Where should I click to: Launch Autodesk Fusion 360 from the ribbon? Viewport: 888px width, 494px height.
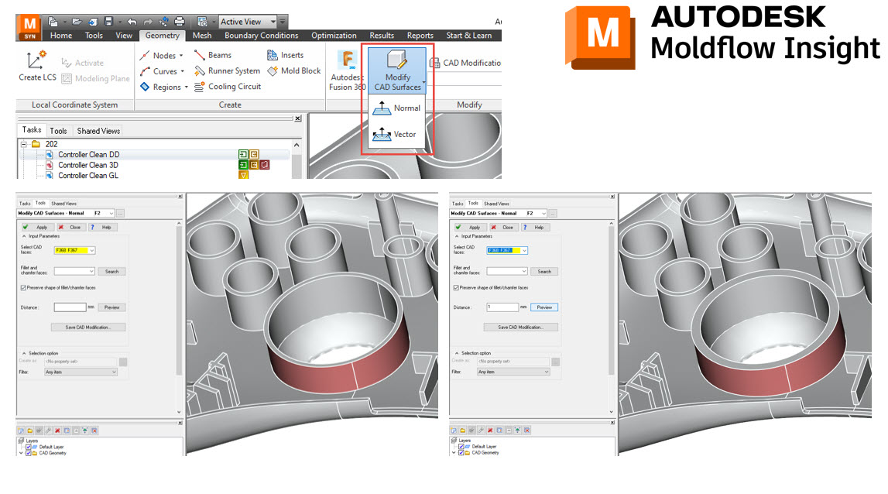point(347,70)
